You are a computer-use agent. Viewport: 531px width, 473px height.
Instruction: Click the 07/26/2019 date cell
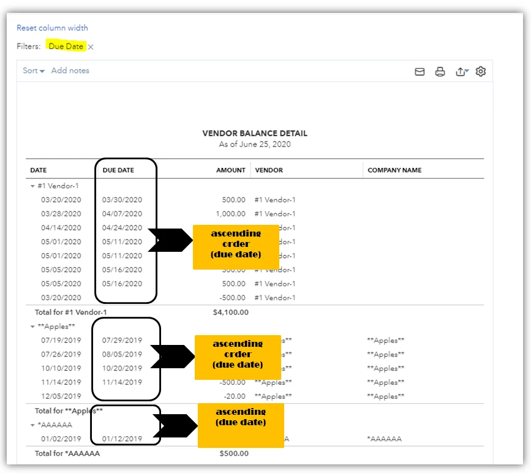[61, 354]
